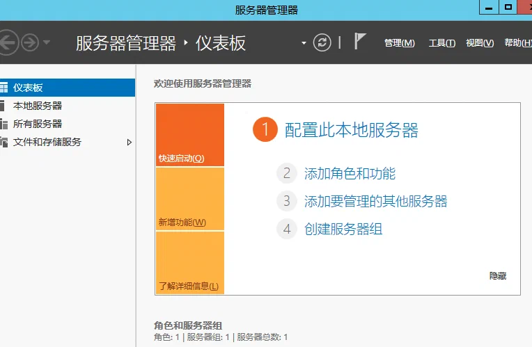The image size is (532, 347).
Task: Open the 视图(V) menu
Action: click(x=480, y=43)
